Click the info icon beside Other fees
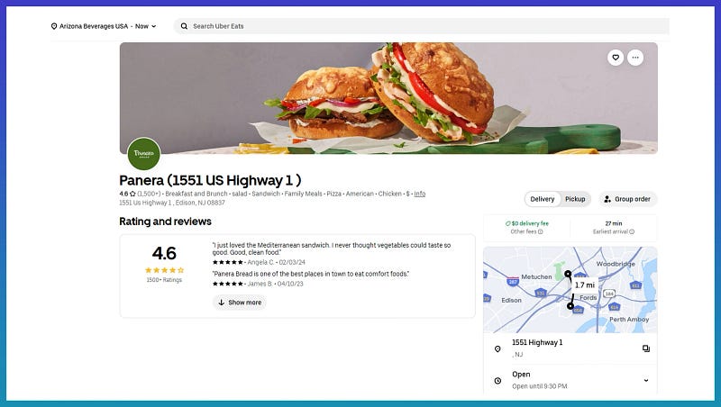The image size is (721, 407). tap(540, 231)
